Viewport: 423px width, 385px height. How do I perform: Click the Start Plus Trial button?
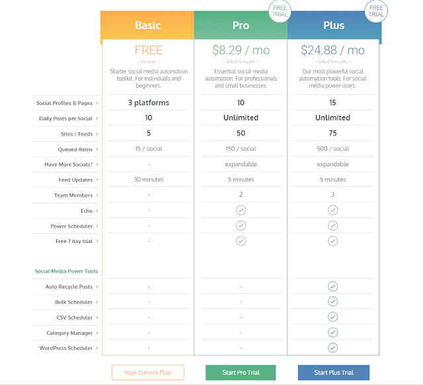(334, 372)
